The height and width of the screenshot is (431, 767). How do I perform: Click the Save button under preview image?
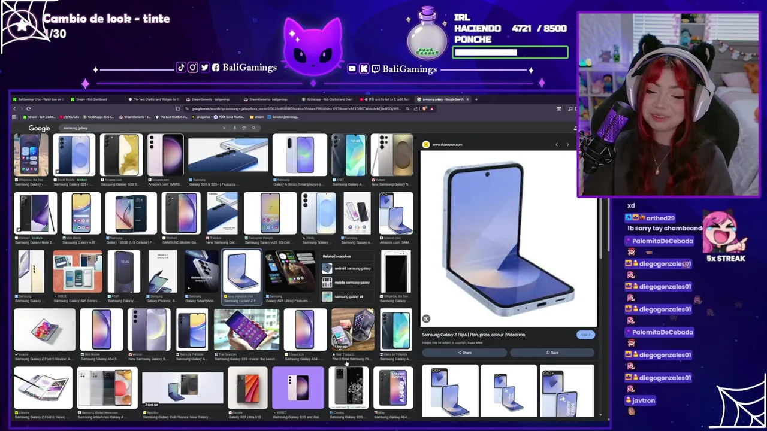click(x=552, y=353)
